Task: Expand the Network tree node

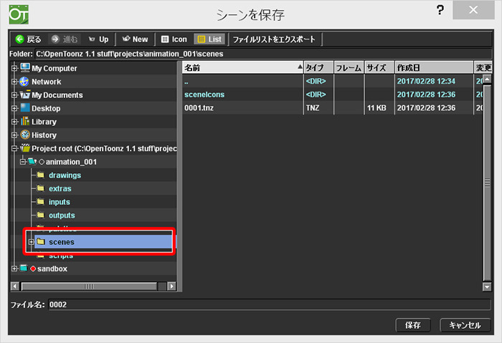Action: point(14,82)
